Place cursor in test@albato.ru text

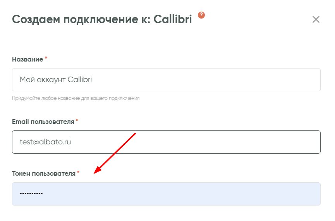[x=45, y=142]
